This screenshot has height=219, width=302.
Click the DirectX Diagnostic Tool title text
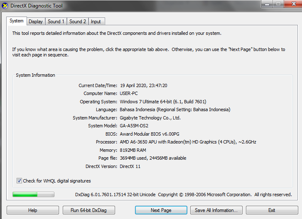click(37, 6)
